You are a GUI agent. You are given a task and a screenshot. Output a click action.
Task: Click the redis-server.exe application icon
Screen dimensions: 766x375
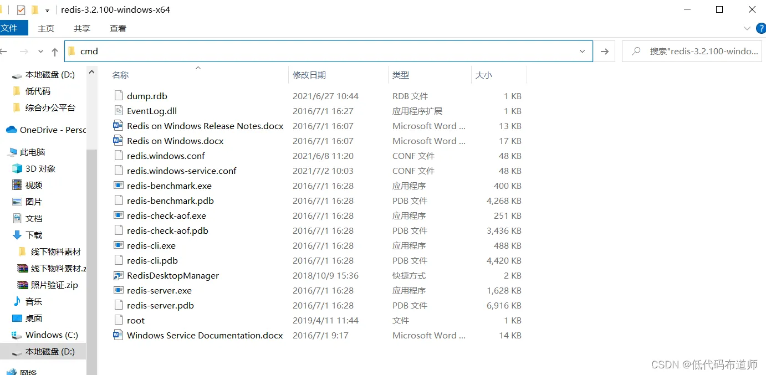point(118,290)
